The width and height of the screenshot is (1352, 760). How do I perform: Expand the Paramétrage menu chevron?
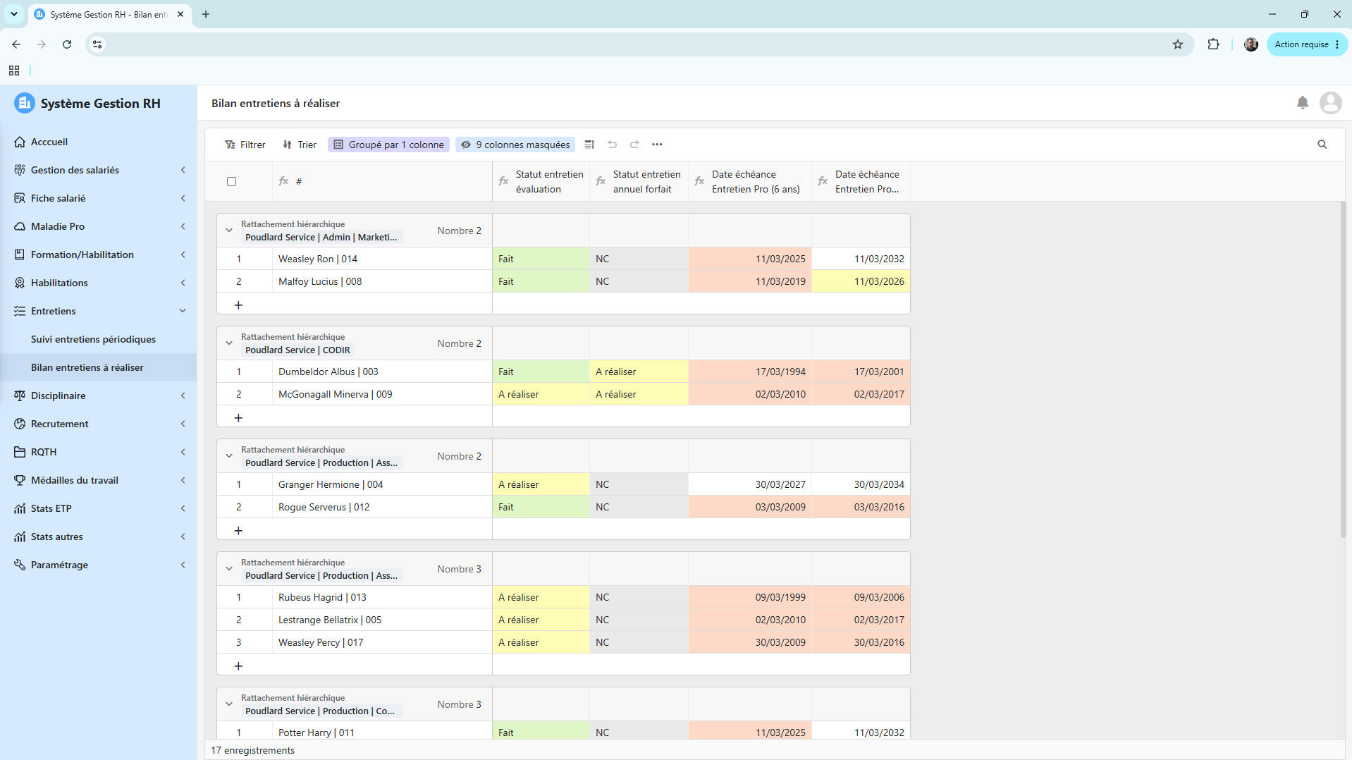coord(183,565)
